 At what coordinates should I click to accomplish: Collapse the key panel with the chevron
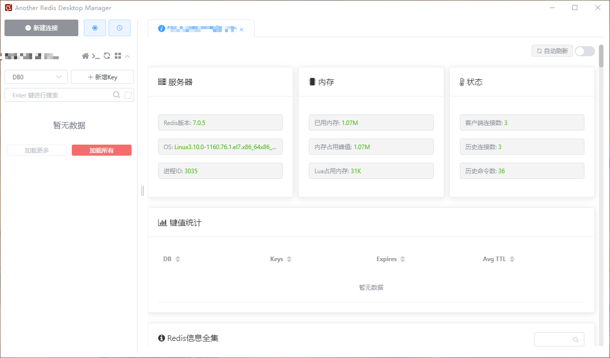coord(128,56)
